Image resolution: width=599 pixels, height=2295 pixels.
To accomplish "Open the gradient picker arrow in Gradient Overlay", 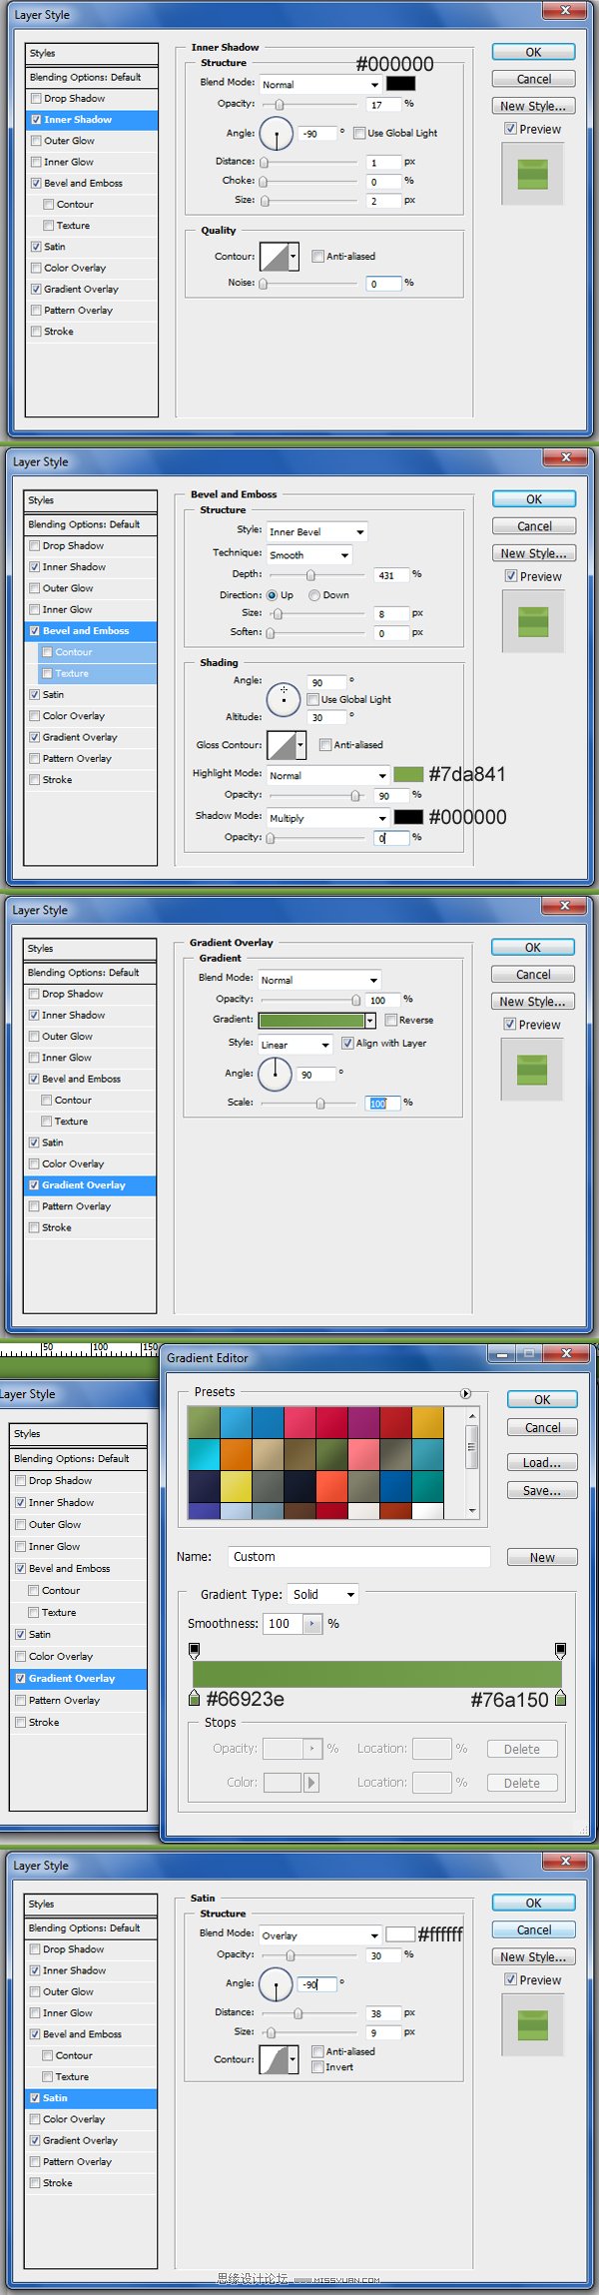I will tap(369, 1020).
